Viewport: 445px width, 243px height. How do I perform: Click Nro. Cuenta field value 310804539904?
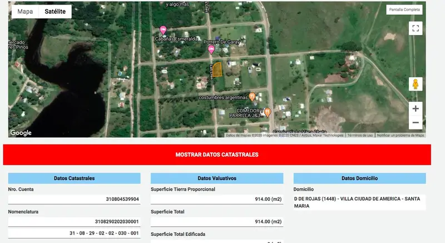coord(75,199)
